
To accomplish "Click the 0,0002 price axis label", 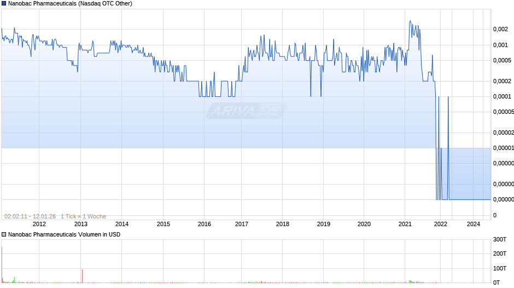I will (502, 81).
